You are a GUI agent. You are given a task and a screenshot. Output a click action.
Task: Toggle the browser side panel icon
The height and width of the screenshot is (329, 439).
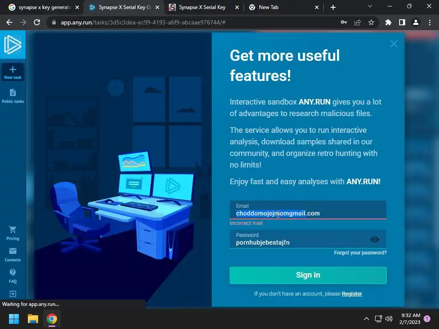click(402, 22)
